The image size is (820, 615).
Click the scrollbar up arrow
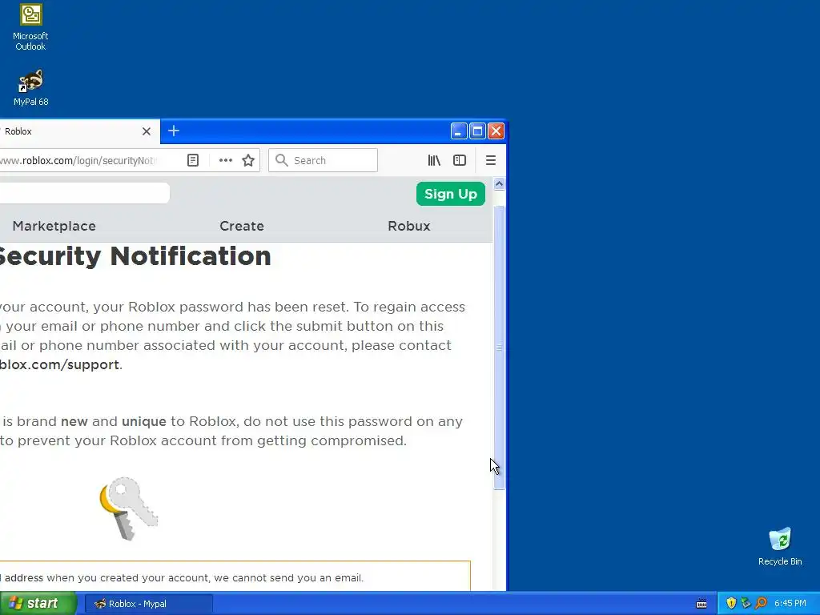pos(499,184)
